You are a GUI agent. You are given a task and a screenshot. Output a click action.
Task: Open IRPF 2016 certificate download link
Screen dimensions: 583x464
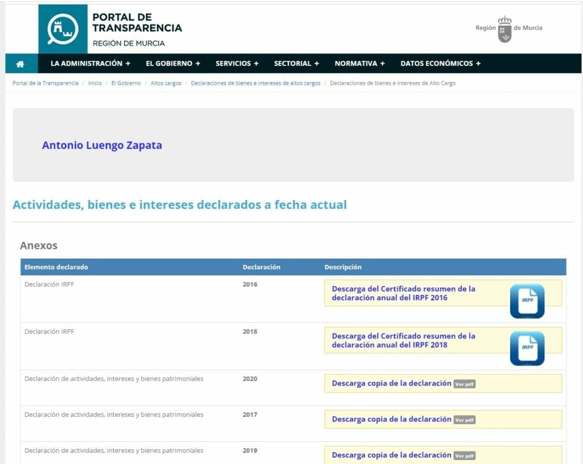[x=403, y=293]
